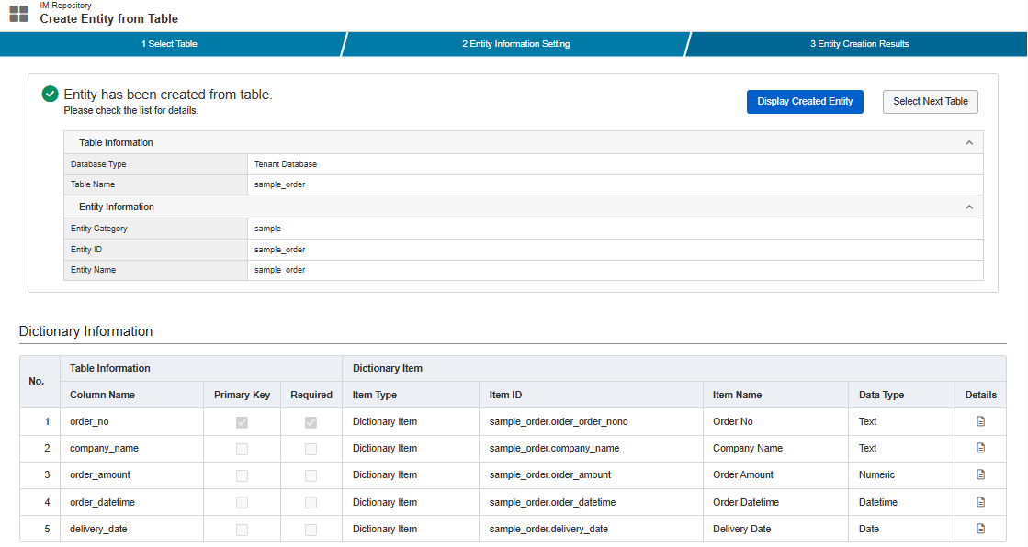Viewport: 1028px width, 547px height.
Task: Toggle Primary Key checkbox for order_datetime
Action: click(x=242, y=502)
